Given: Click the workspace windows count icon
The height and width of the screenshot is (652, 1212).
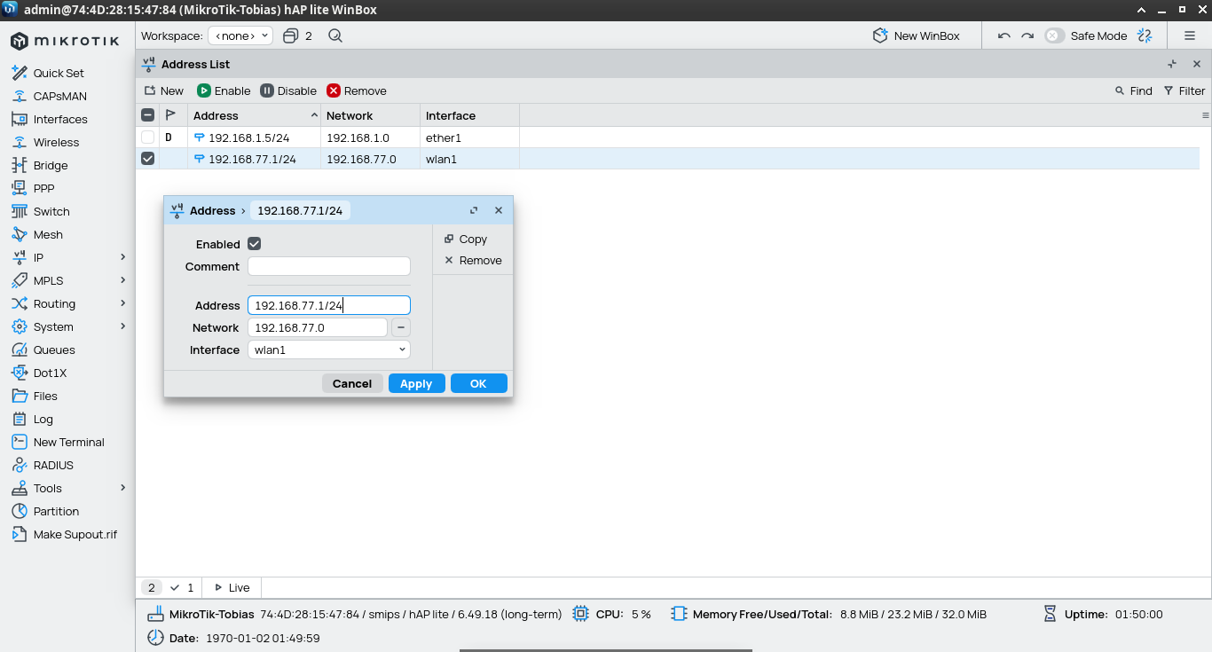Looking at the screenshot, I should [x=291, y=36].
